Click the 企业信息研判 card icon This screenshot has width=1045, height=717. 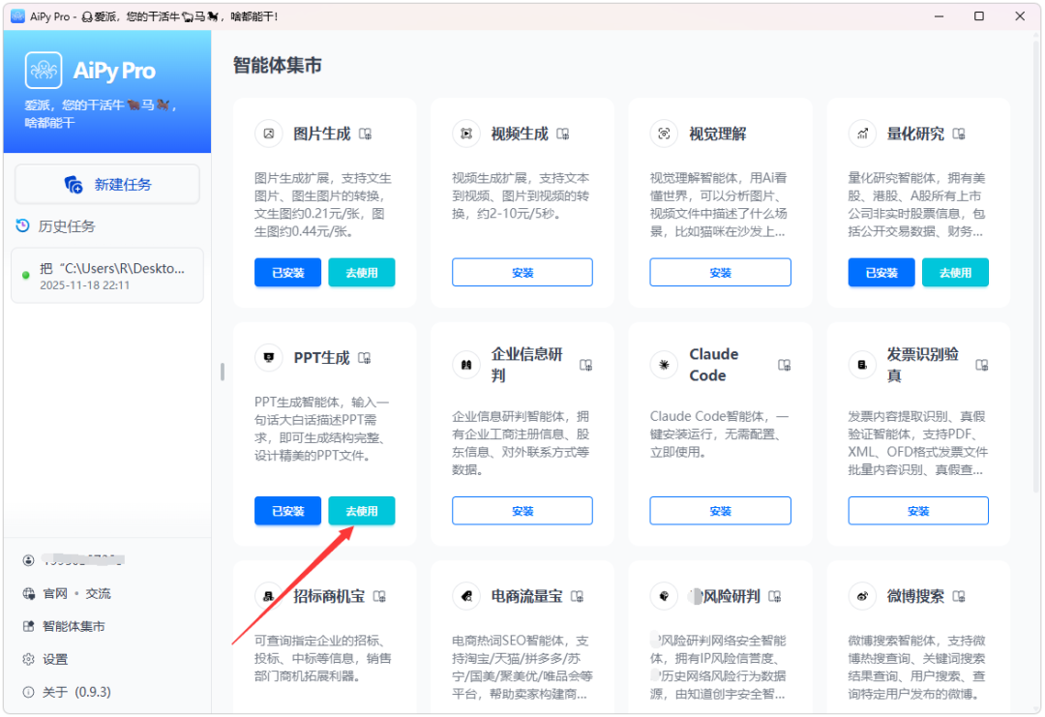click(x=466, y=365)
